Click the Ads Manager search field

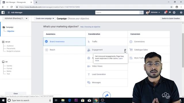click(117, 13)
